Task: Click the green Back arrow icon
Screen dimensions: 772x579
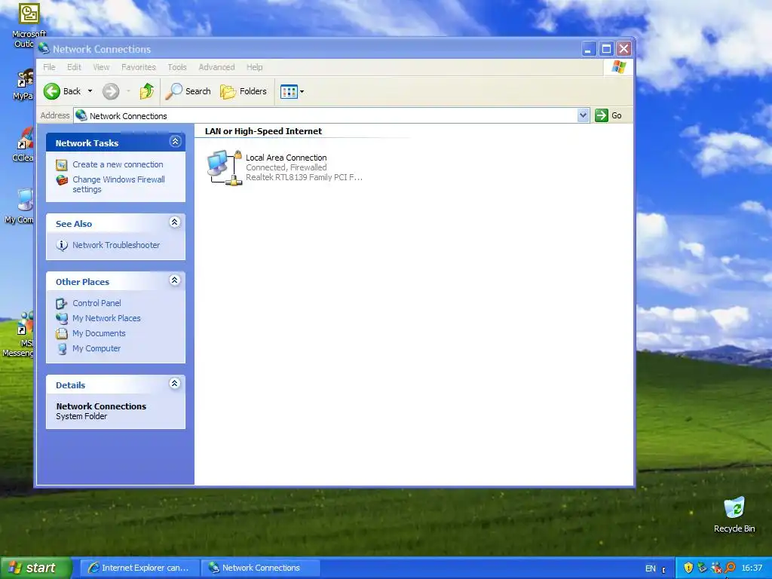Action: click(52, 91)
